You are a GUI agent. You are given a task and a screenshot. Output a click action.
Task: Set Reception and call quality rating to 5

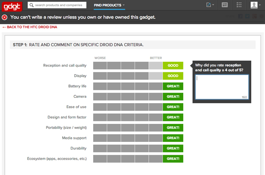[x=155, y=66]
